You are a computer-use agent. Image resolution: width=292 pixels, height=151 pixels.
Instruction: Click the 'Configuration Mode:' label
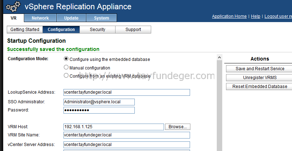pyautogui.click(x=28, y=59)
